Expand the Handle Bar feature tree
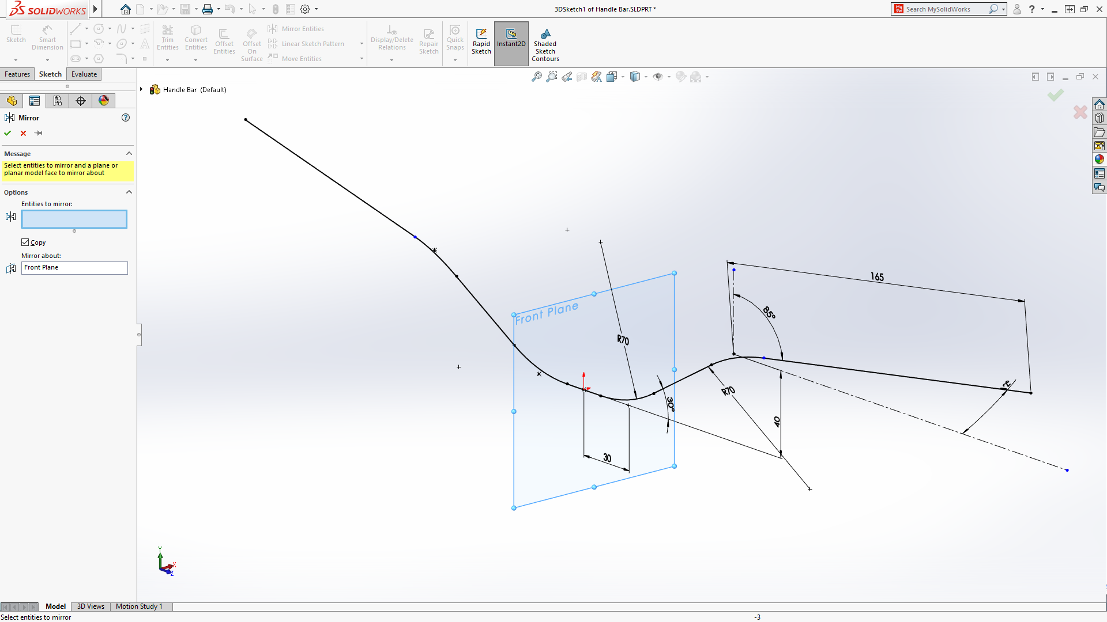 (x=141, y=89)
